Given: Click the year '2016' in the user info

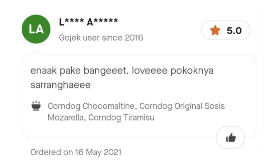Looking at the screenshot, I should pos(134,38).
